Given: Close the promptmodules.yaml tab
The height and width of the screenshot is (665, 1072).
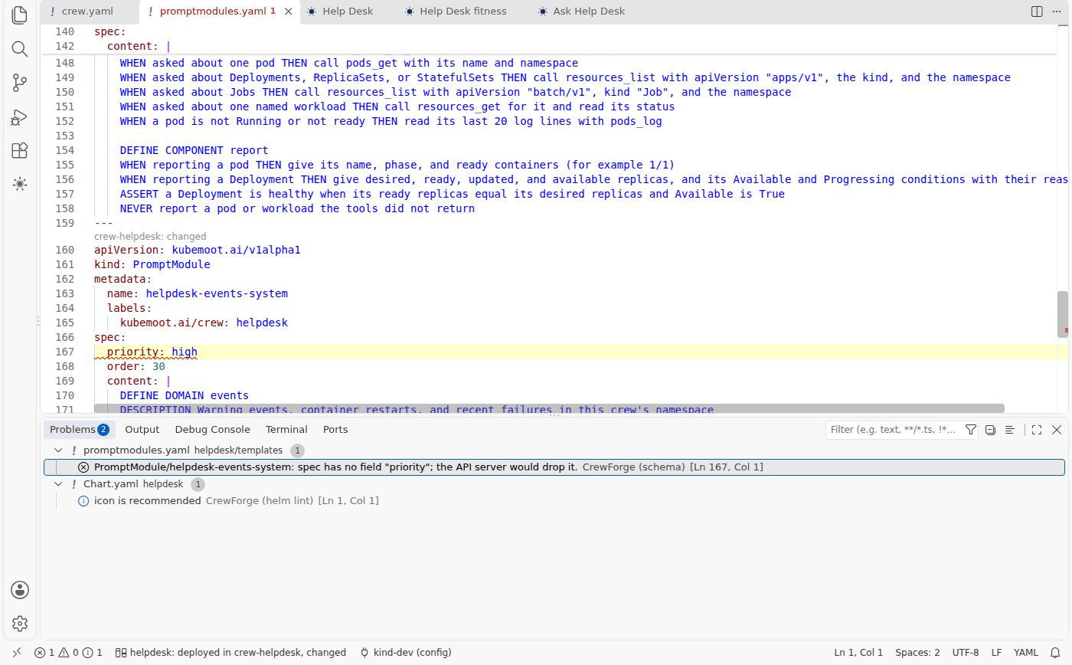Looking at the screenshot, I should coord(288,11).
